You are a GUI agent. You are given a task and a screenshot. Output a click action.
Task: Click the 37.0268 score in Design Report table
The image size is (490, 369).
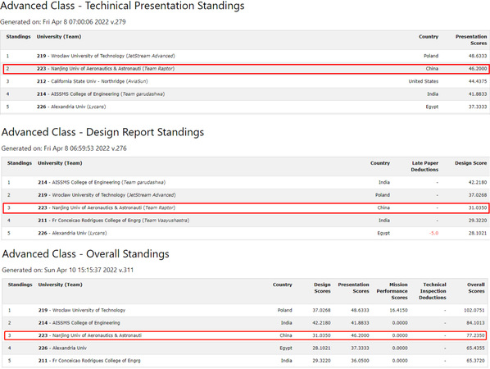click(478, 195)
